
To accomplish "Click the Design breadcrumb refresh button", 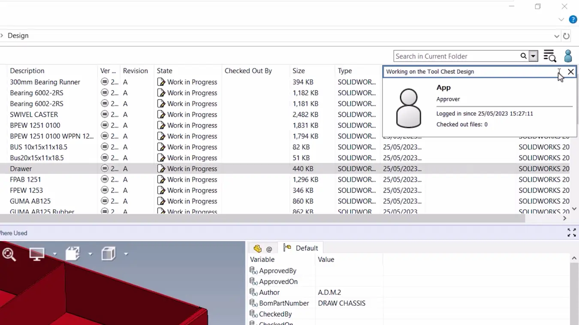I will [x=566, y=36].
